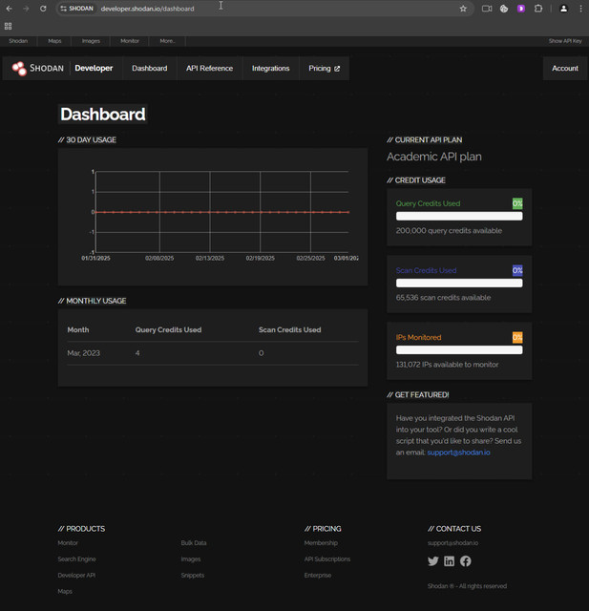The width and height of the screenshot is (589, 611).
Task: Reload the page with refresh icon
Action: click(43, 9)
